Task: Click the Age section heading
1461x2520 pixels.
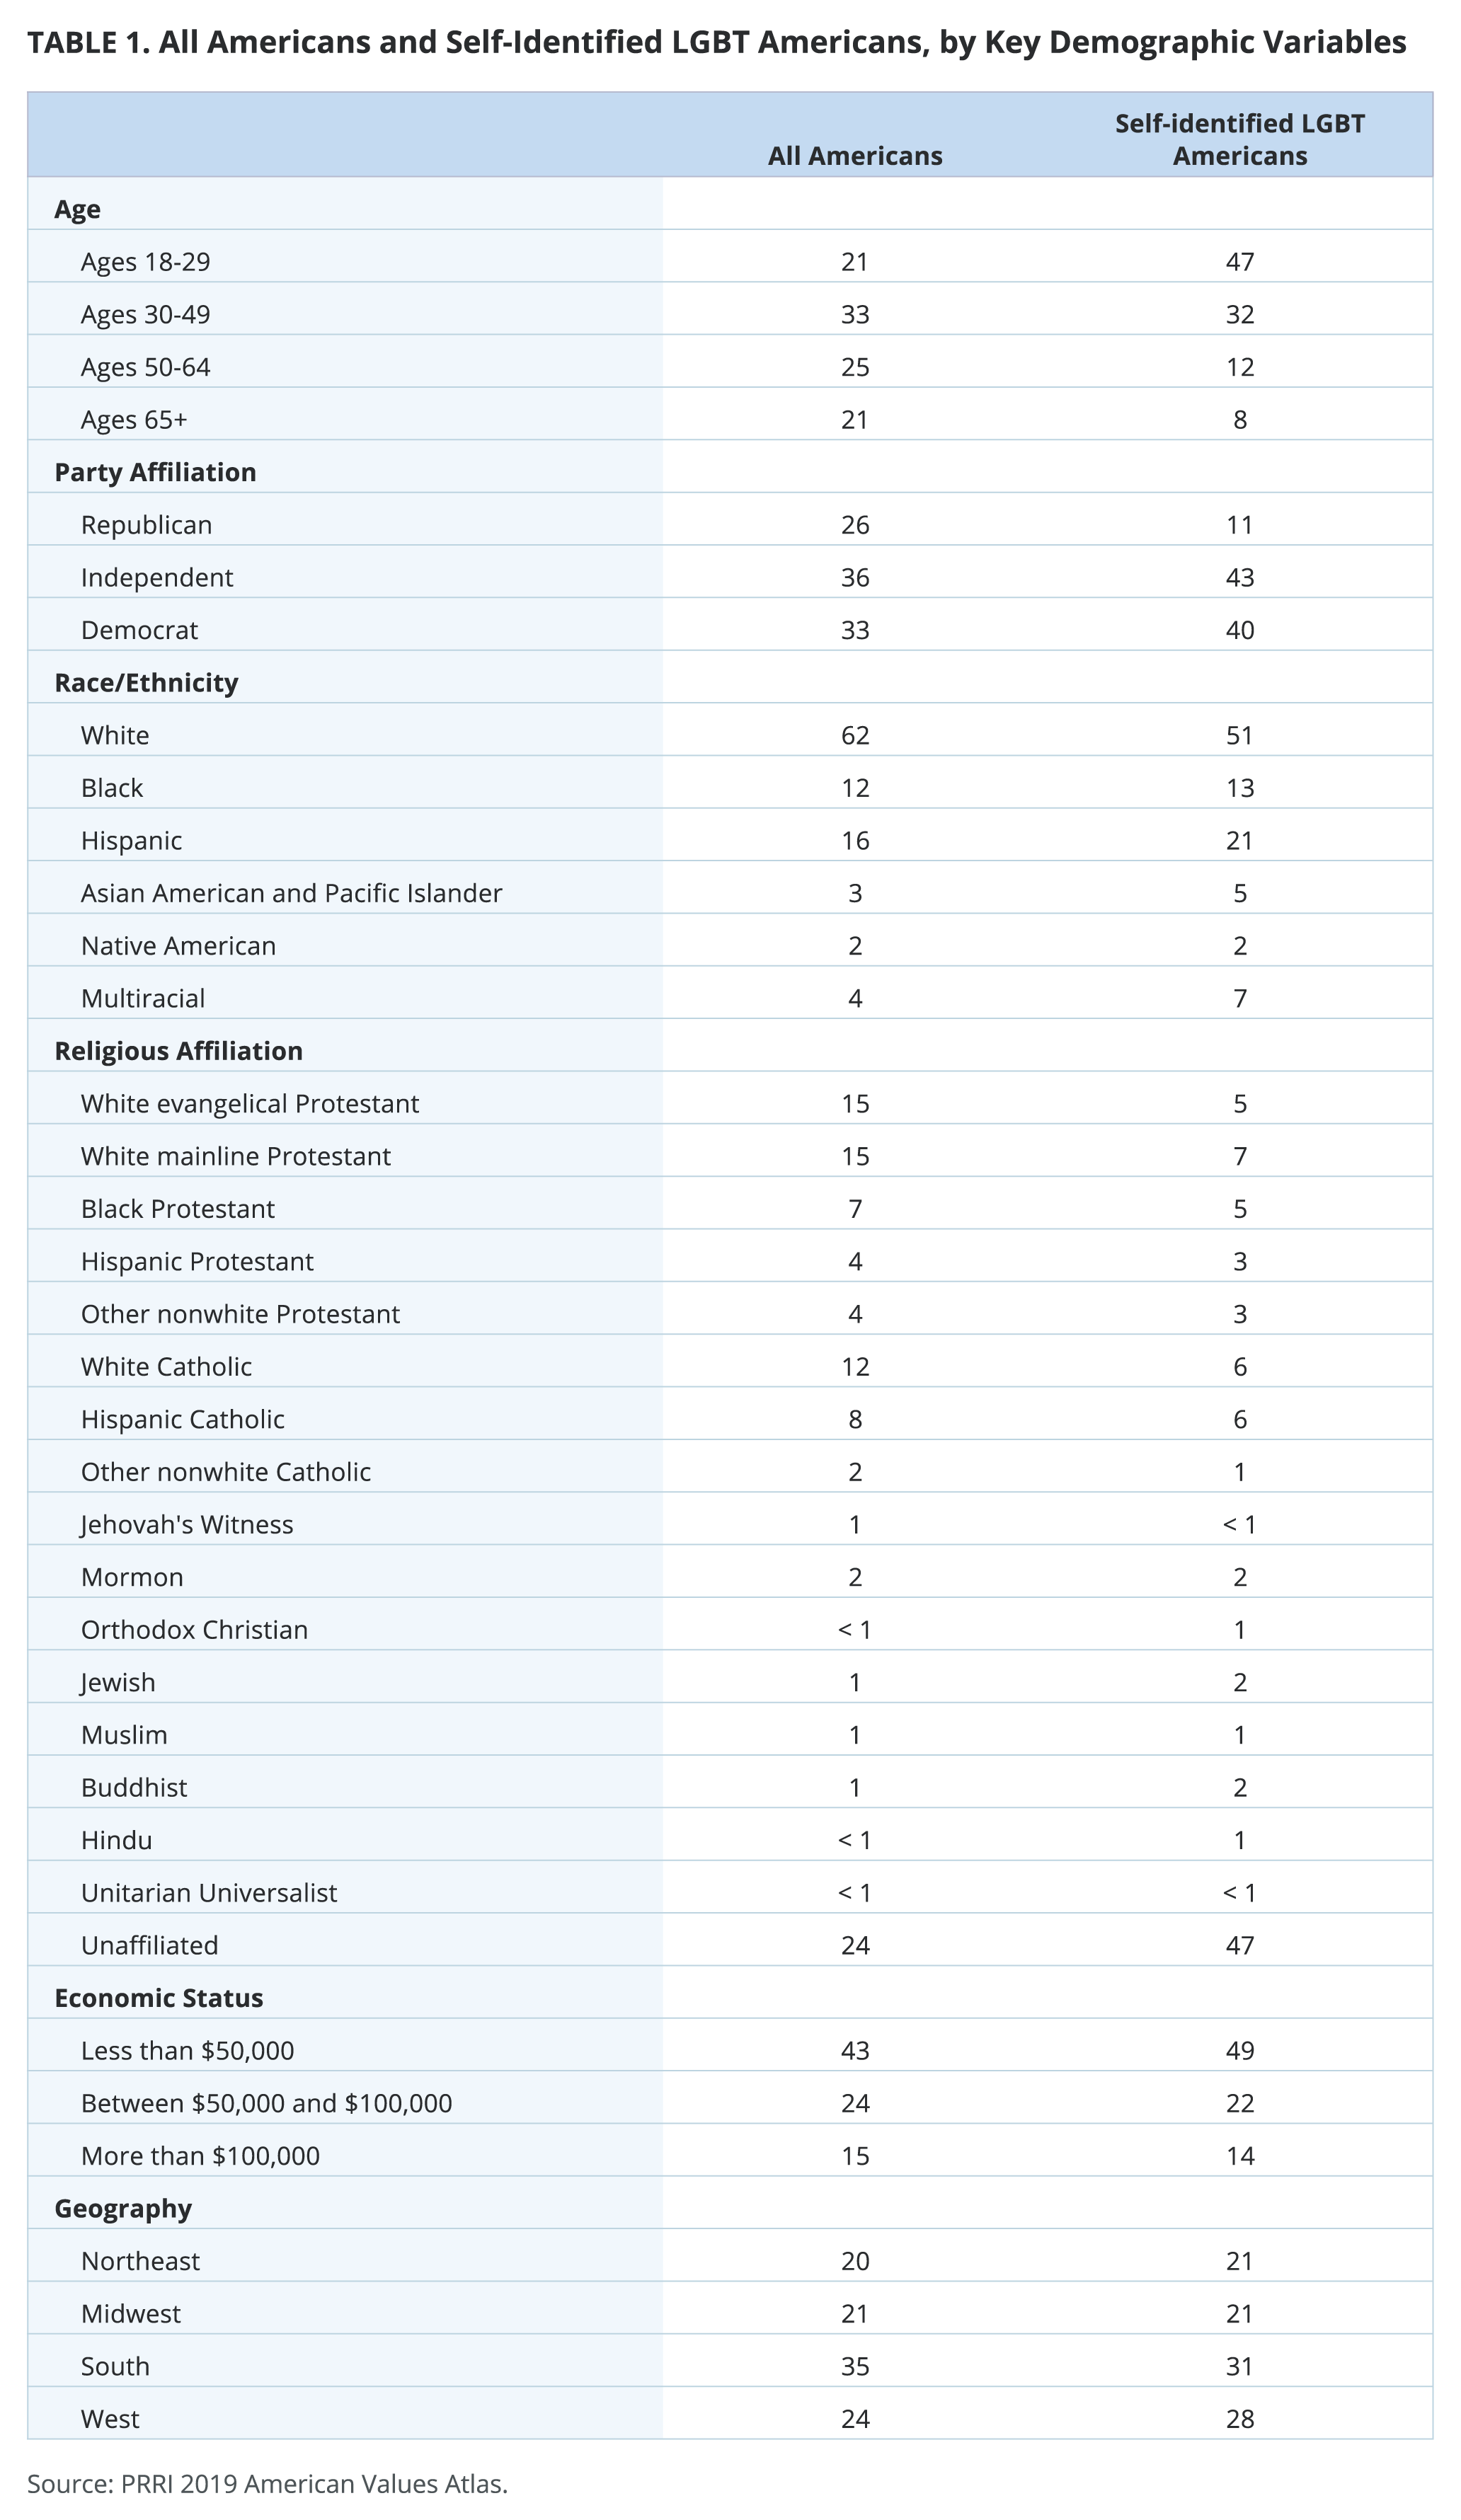Action: coord(77,209)
